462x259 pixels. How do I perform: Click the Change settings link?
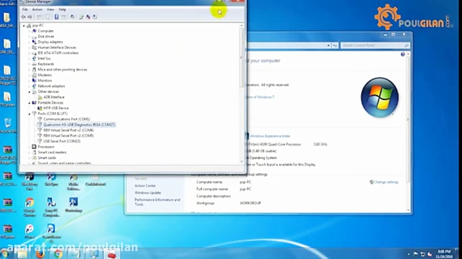point(386,182)
